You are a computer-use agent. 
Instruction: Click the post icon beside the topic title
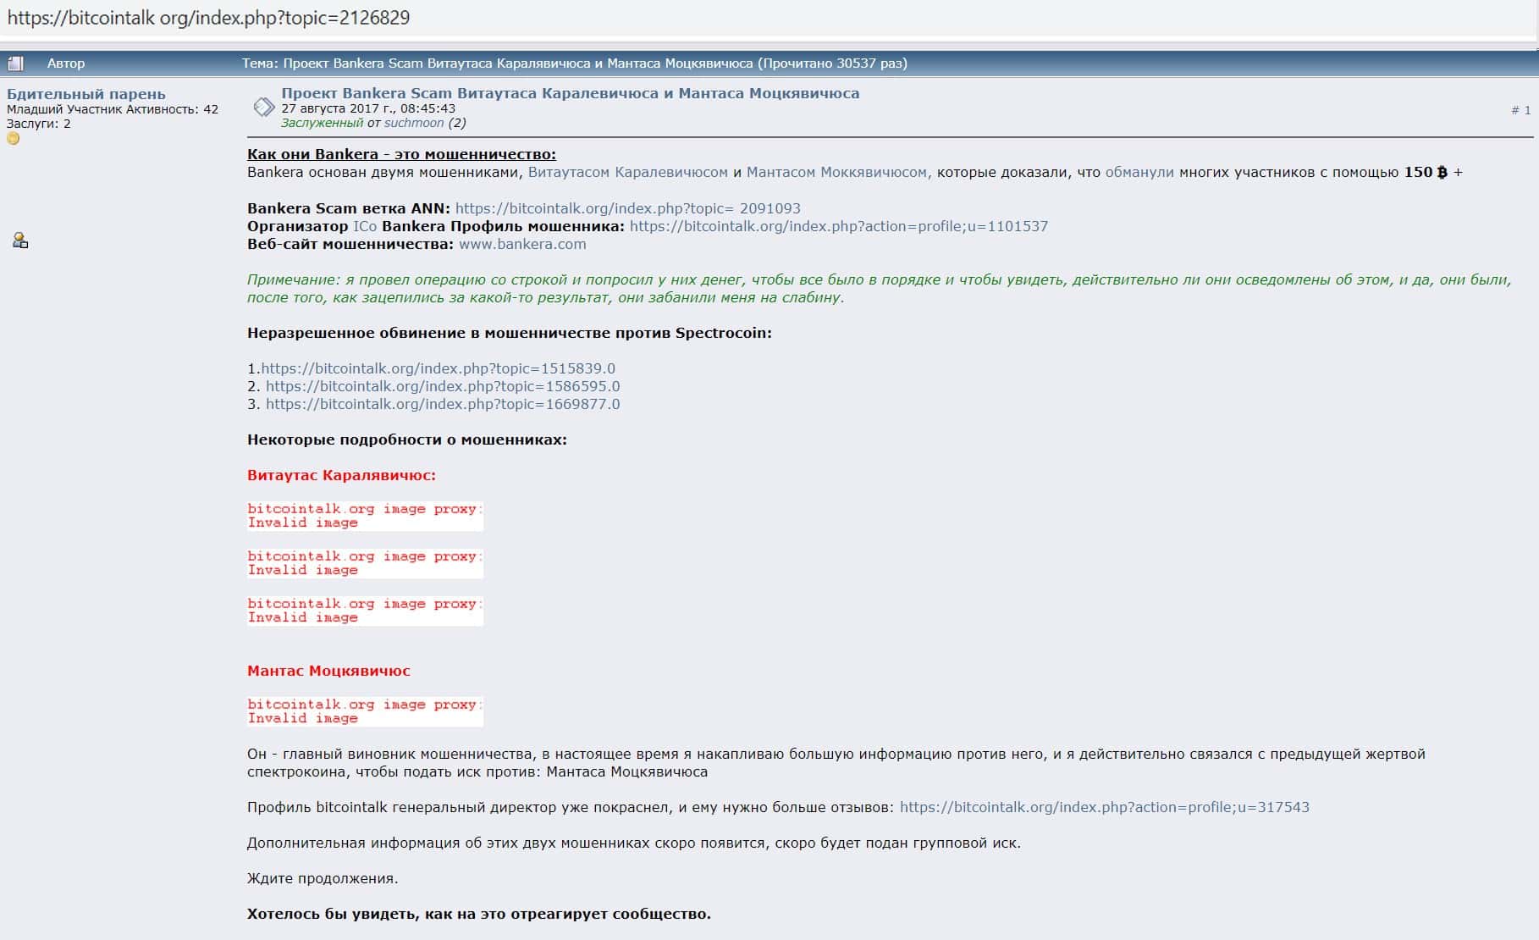click(263, 107)
